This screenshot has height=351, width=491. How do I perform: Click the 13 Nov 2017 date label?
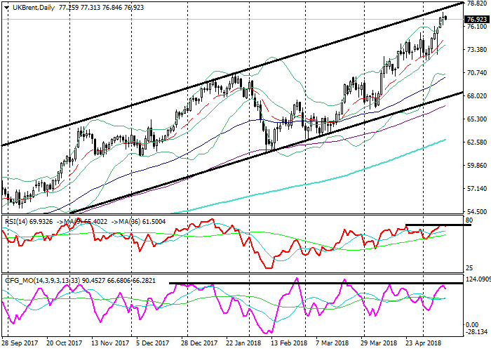point(109,343)
